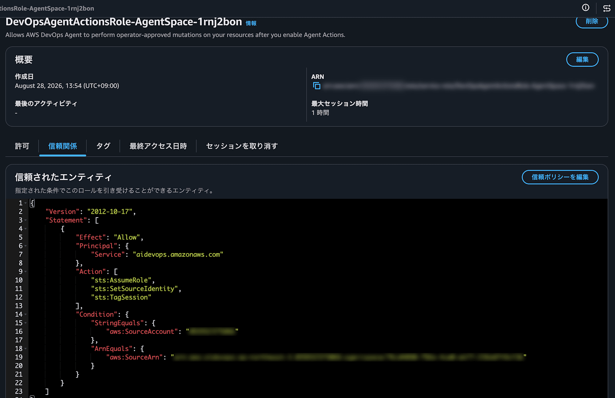
Task: Click the "ArnEquals" key on line 18
Action: coord(112,349)
